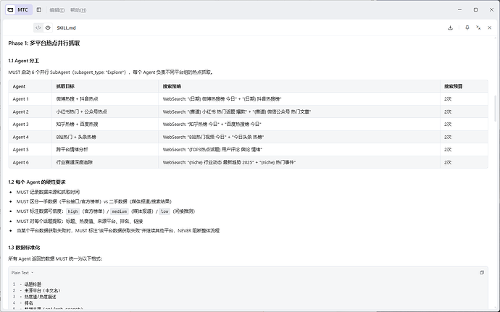Click code line 1 '话题标题'
This screenshot has width=500, height=312.
pos(33,284)
